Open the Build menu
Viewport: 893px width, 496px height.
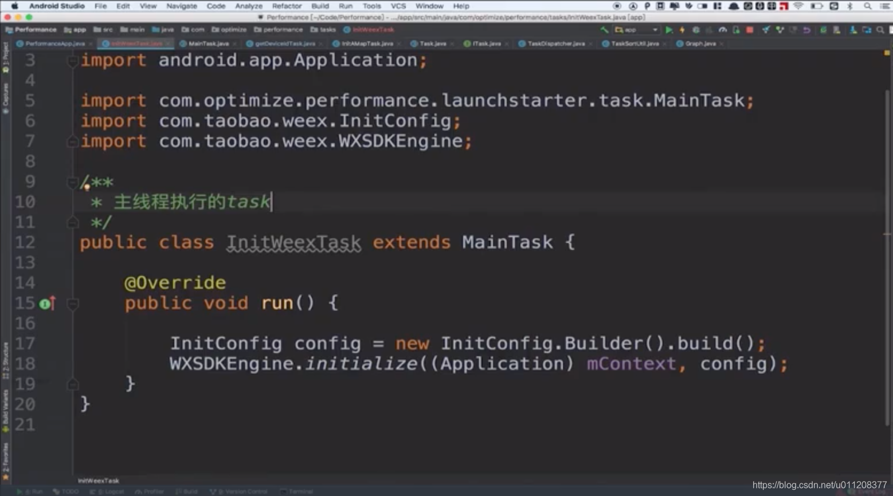pos(320,6)
